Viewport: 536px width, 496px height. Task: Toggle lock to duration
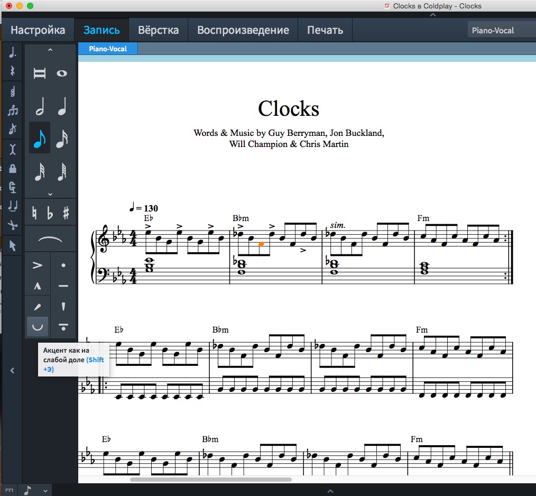(12, 168)
